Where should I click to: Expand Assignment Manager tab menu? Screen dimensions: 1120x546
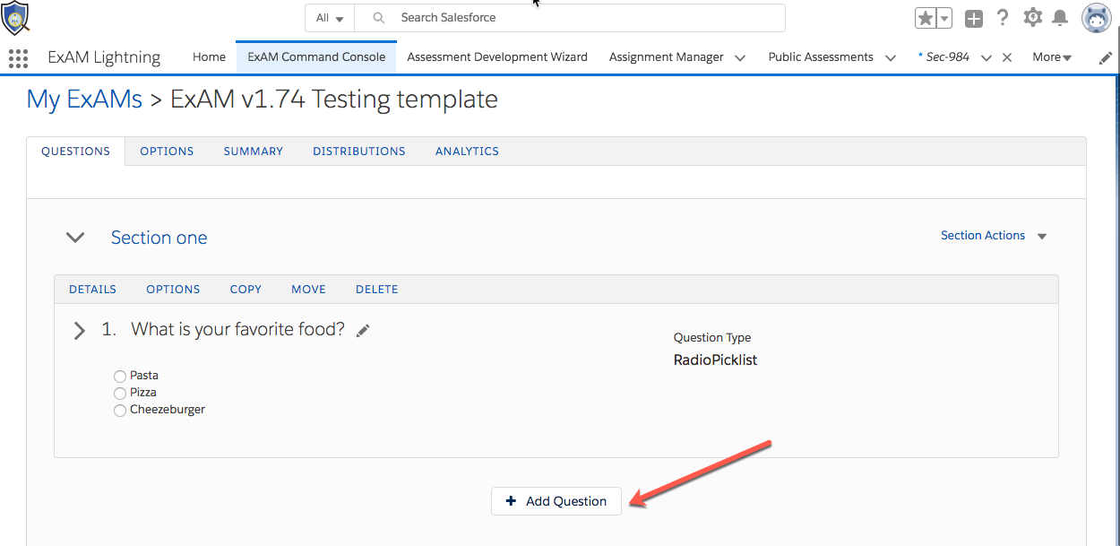coord(740,57)
